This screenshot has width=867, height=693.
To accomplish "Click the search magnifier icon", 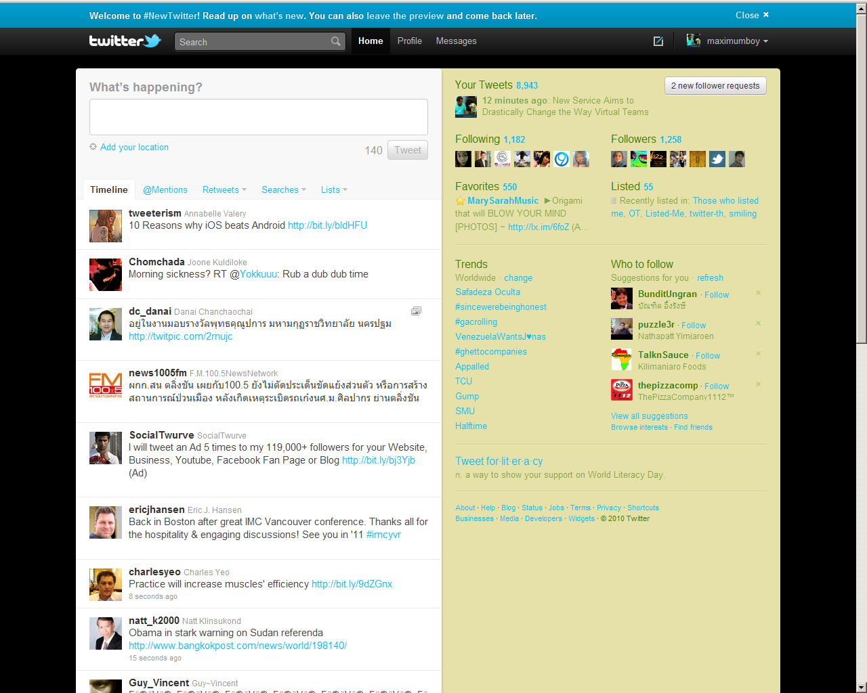I will point(335,42).
